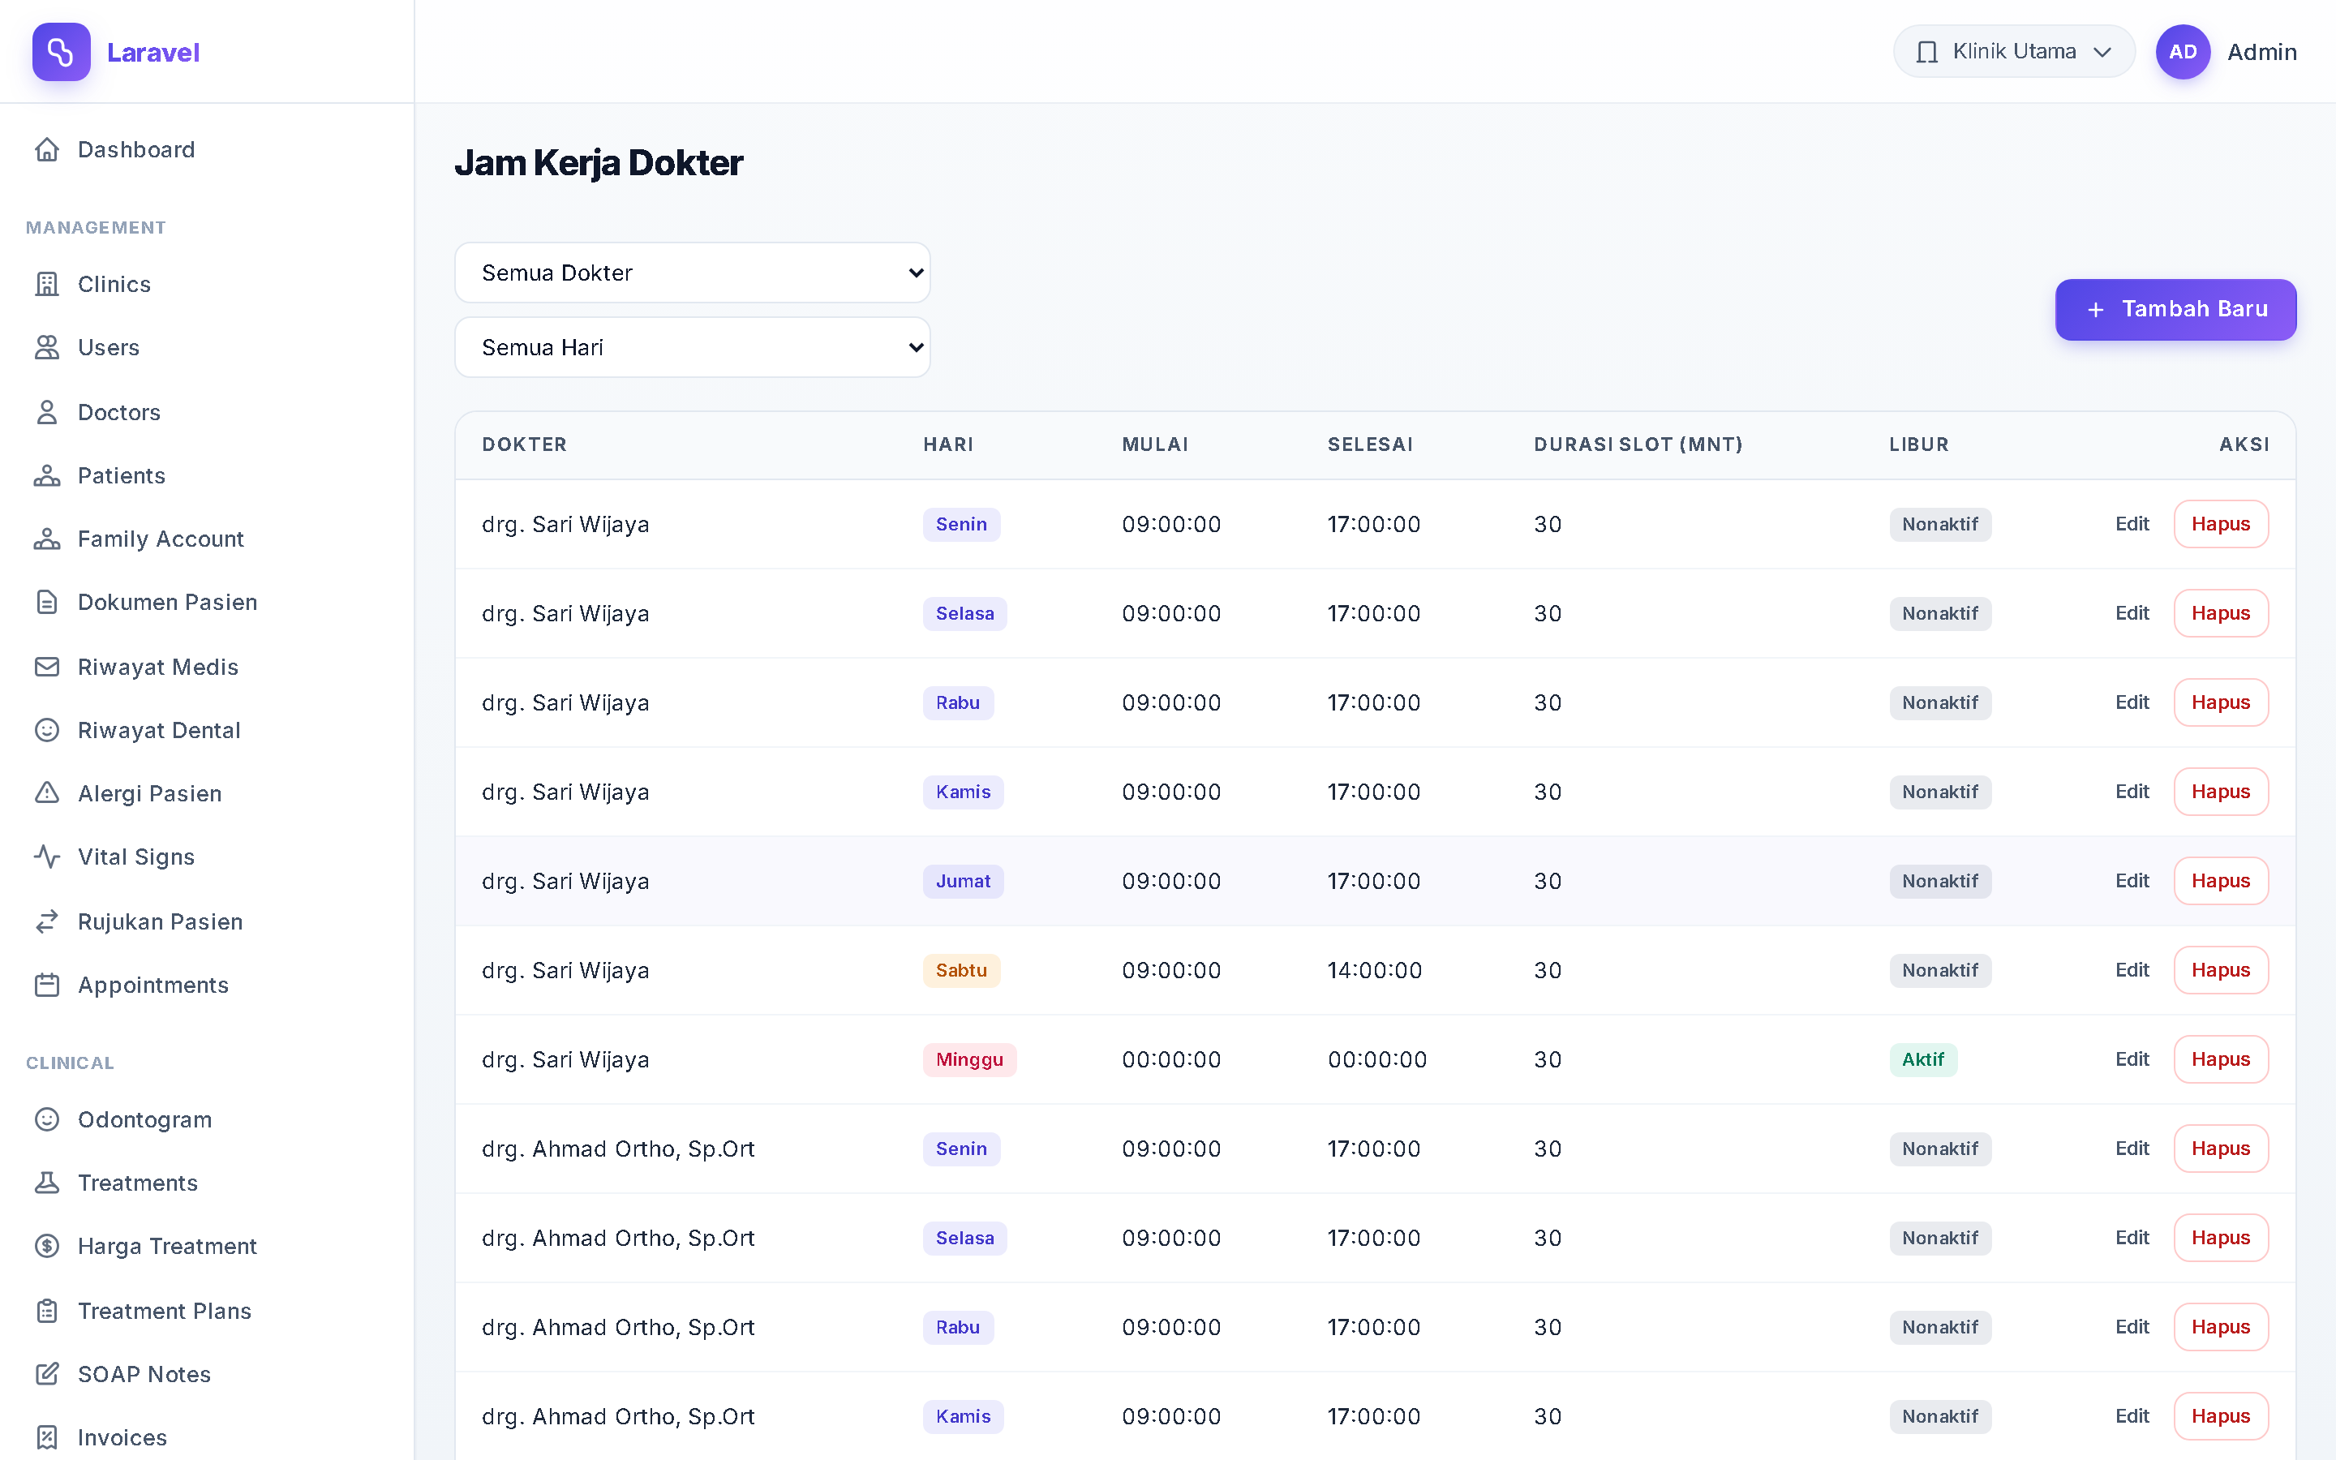This screenshot has width=2336, height=1460.
Task: Click the Laravel logo icon
Action: pyautogui.click(x=61, y=52)
